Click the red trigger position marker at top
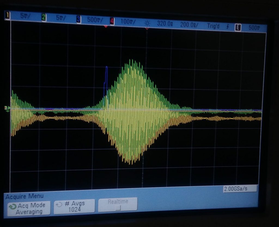 point(106,26)
